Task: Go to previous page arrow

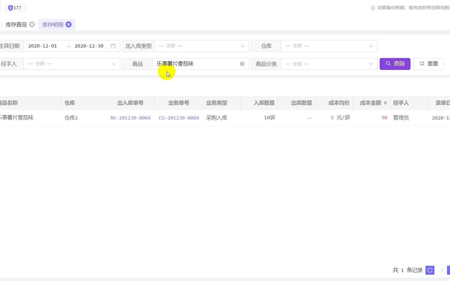Action: 442,270
